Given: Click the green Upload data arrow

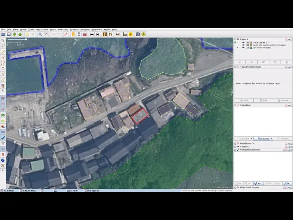Looking at the screenshot, I should tap(20, 34).
